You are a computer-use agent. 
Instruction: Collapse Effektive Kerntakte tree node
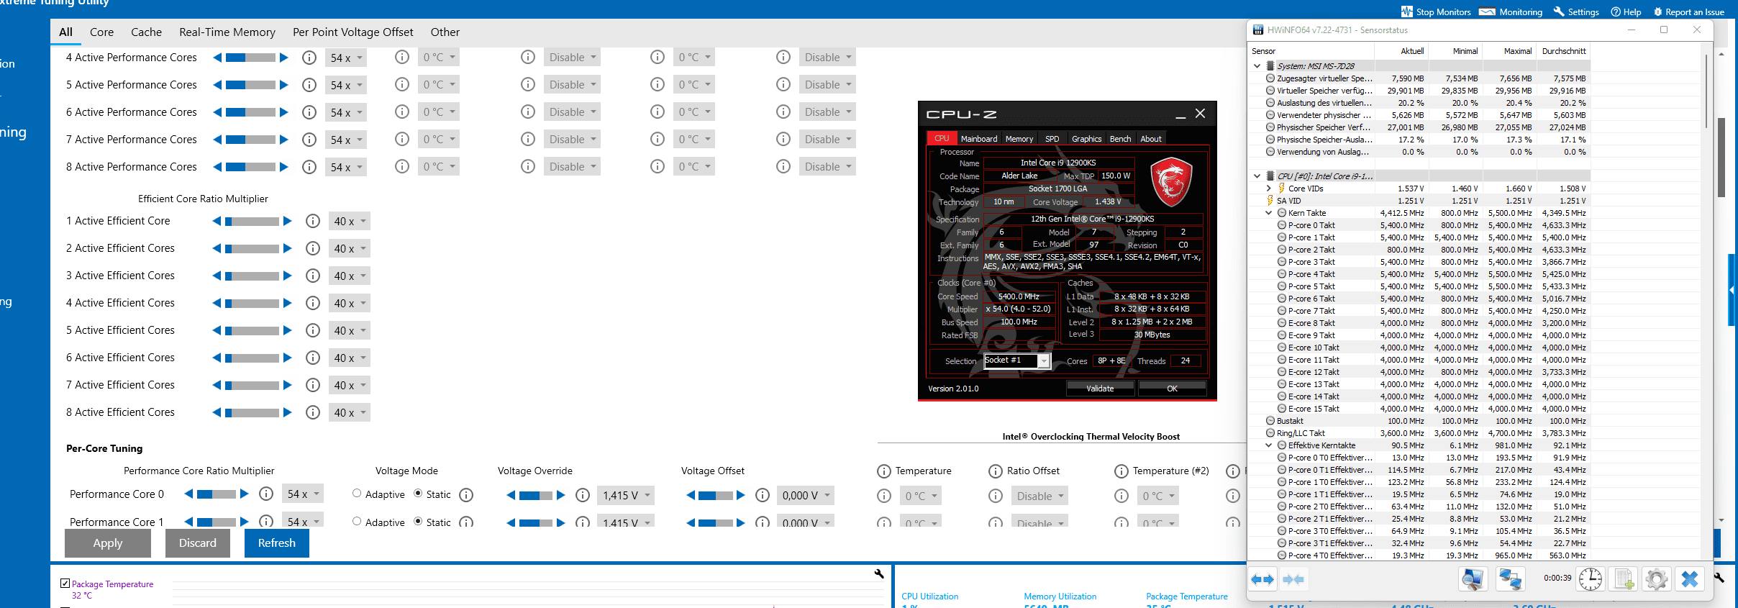coord(1268,445)
